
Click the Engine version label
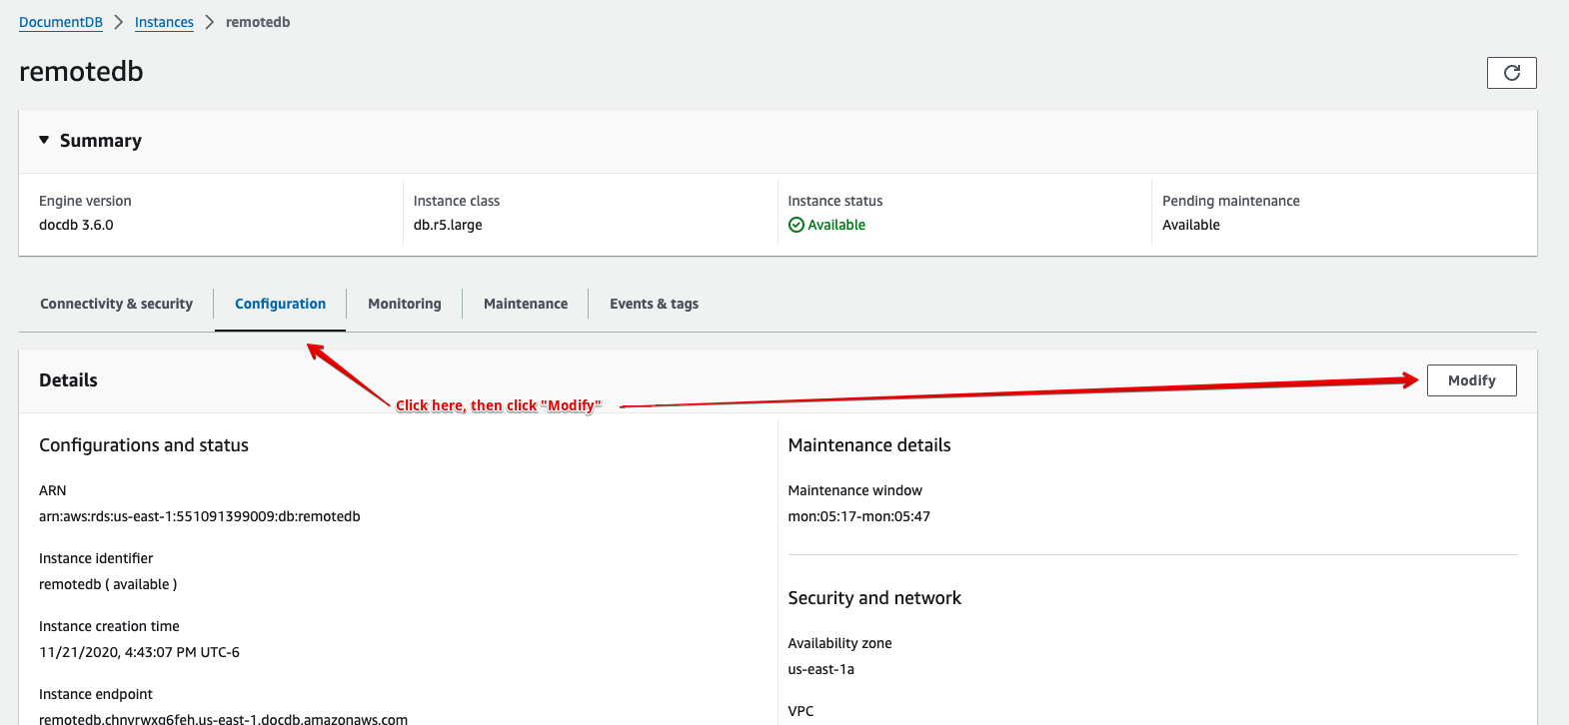(85, 201)
